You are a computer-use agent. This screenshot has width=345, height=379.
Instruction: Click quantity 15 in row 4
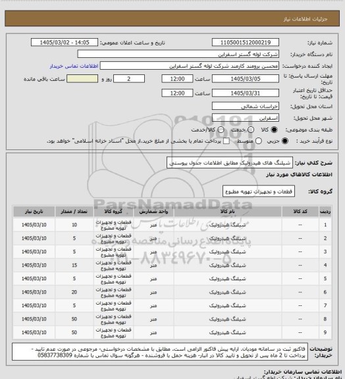74,265
